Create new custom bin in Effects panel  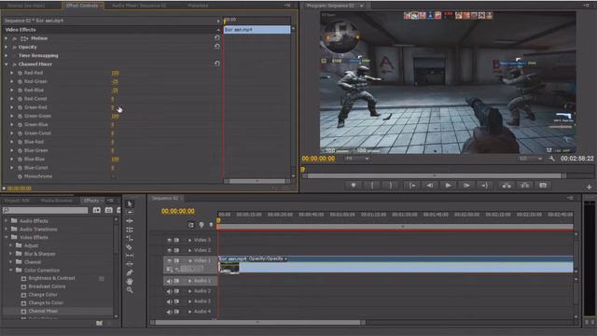[x=100, y=323]
